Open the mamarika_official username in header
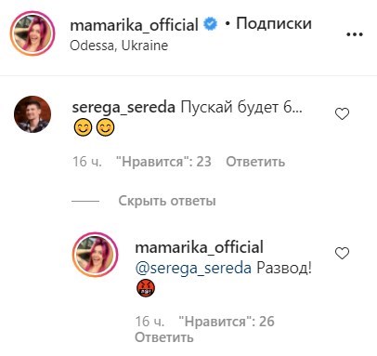 coord(135,25)
